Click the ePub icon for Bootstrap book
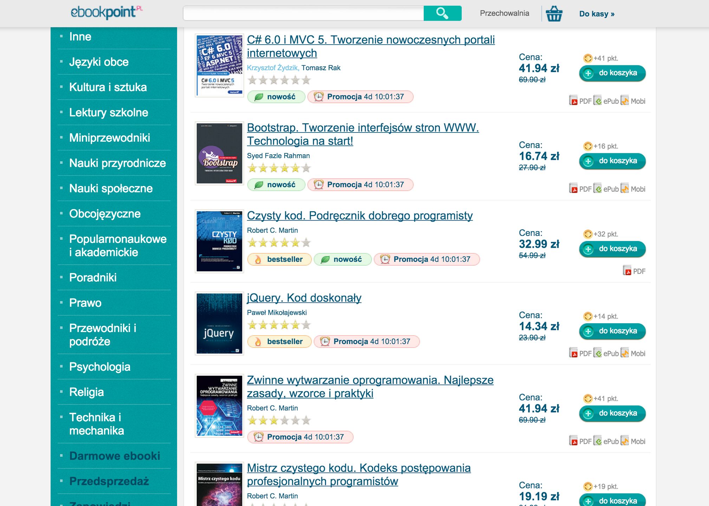Image resolution: width=709 pixels, height=506 pixels. click(x=598, y=188)
